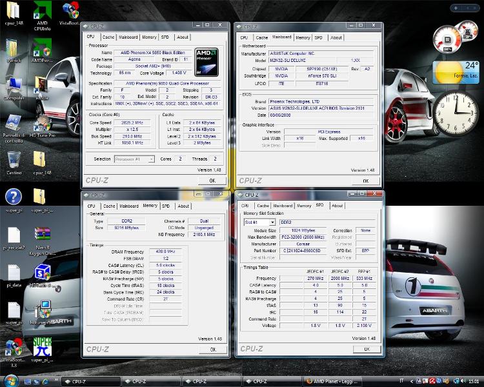This screenshot has width=484, height=387.
Task: Open the AMD CPUInfo desktop shortcut
Action: (x=43, y=15)
